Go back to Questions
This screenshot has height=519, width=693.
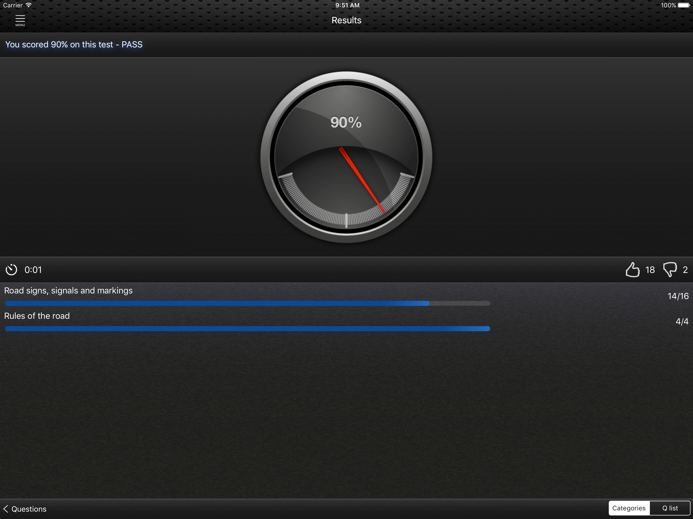(25, 509)
